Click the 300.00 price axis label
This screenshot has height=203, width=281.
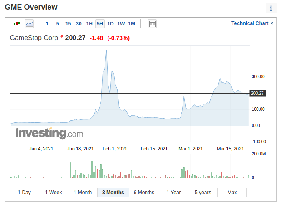258,76
